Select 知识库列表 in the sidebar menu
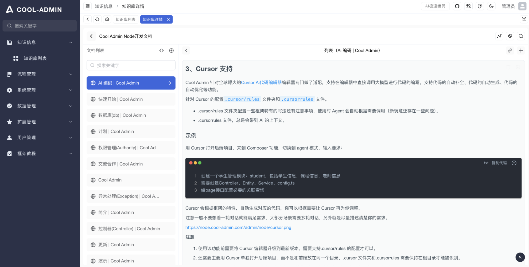529x267 pixels. (x=35, y=58)
